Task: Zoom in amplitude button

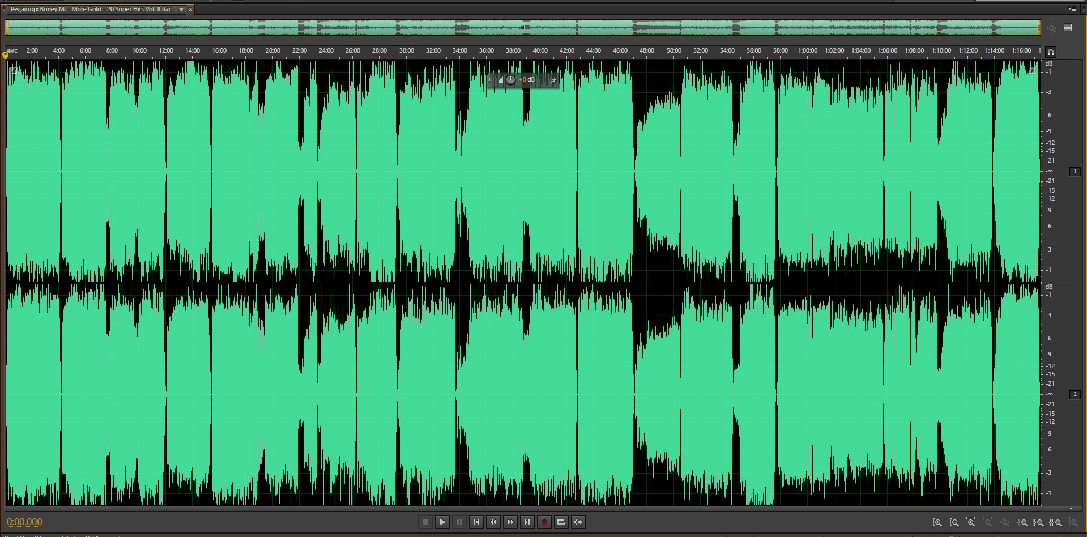Action: tap(937, 522)
